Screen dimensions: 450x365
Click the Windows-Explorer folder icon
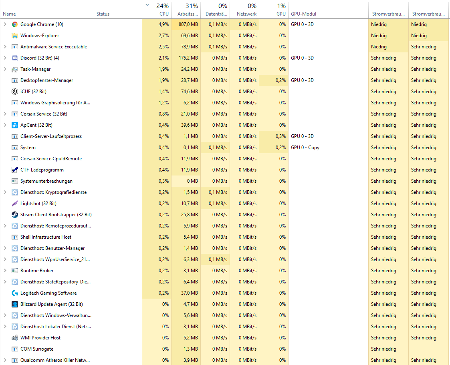(15, 36)
